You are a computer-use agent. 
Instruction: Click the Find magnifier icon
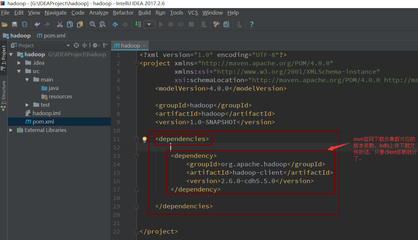pos(93,24)
